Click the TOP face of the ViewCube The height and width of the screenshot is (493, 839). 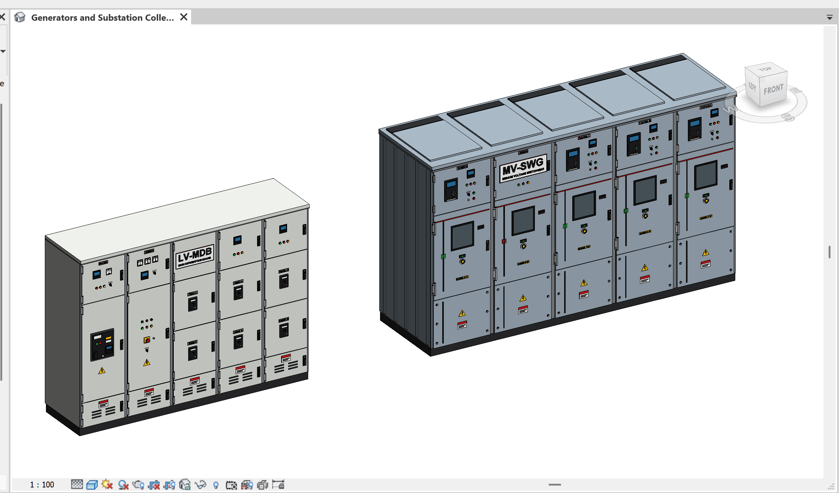[x=765, y=69]
